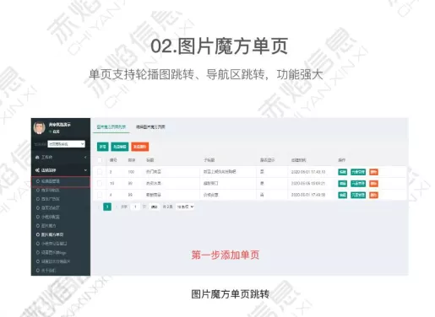Check the first row checkbox (sort 100)
435x317 pixels.
(100, 172)
